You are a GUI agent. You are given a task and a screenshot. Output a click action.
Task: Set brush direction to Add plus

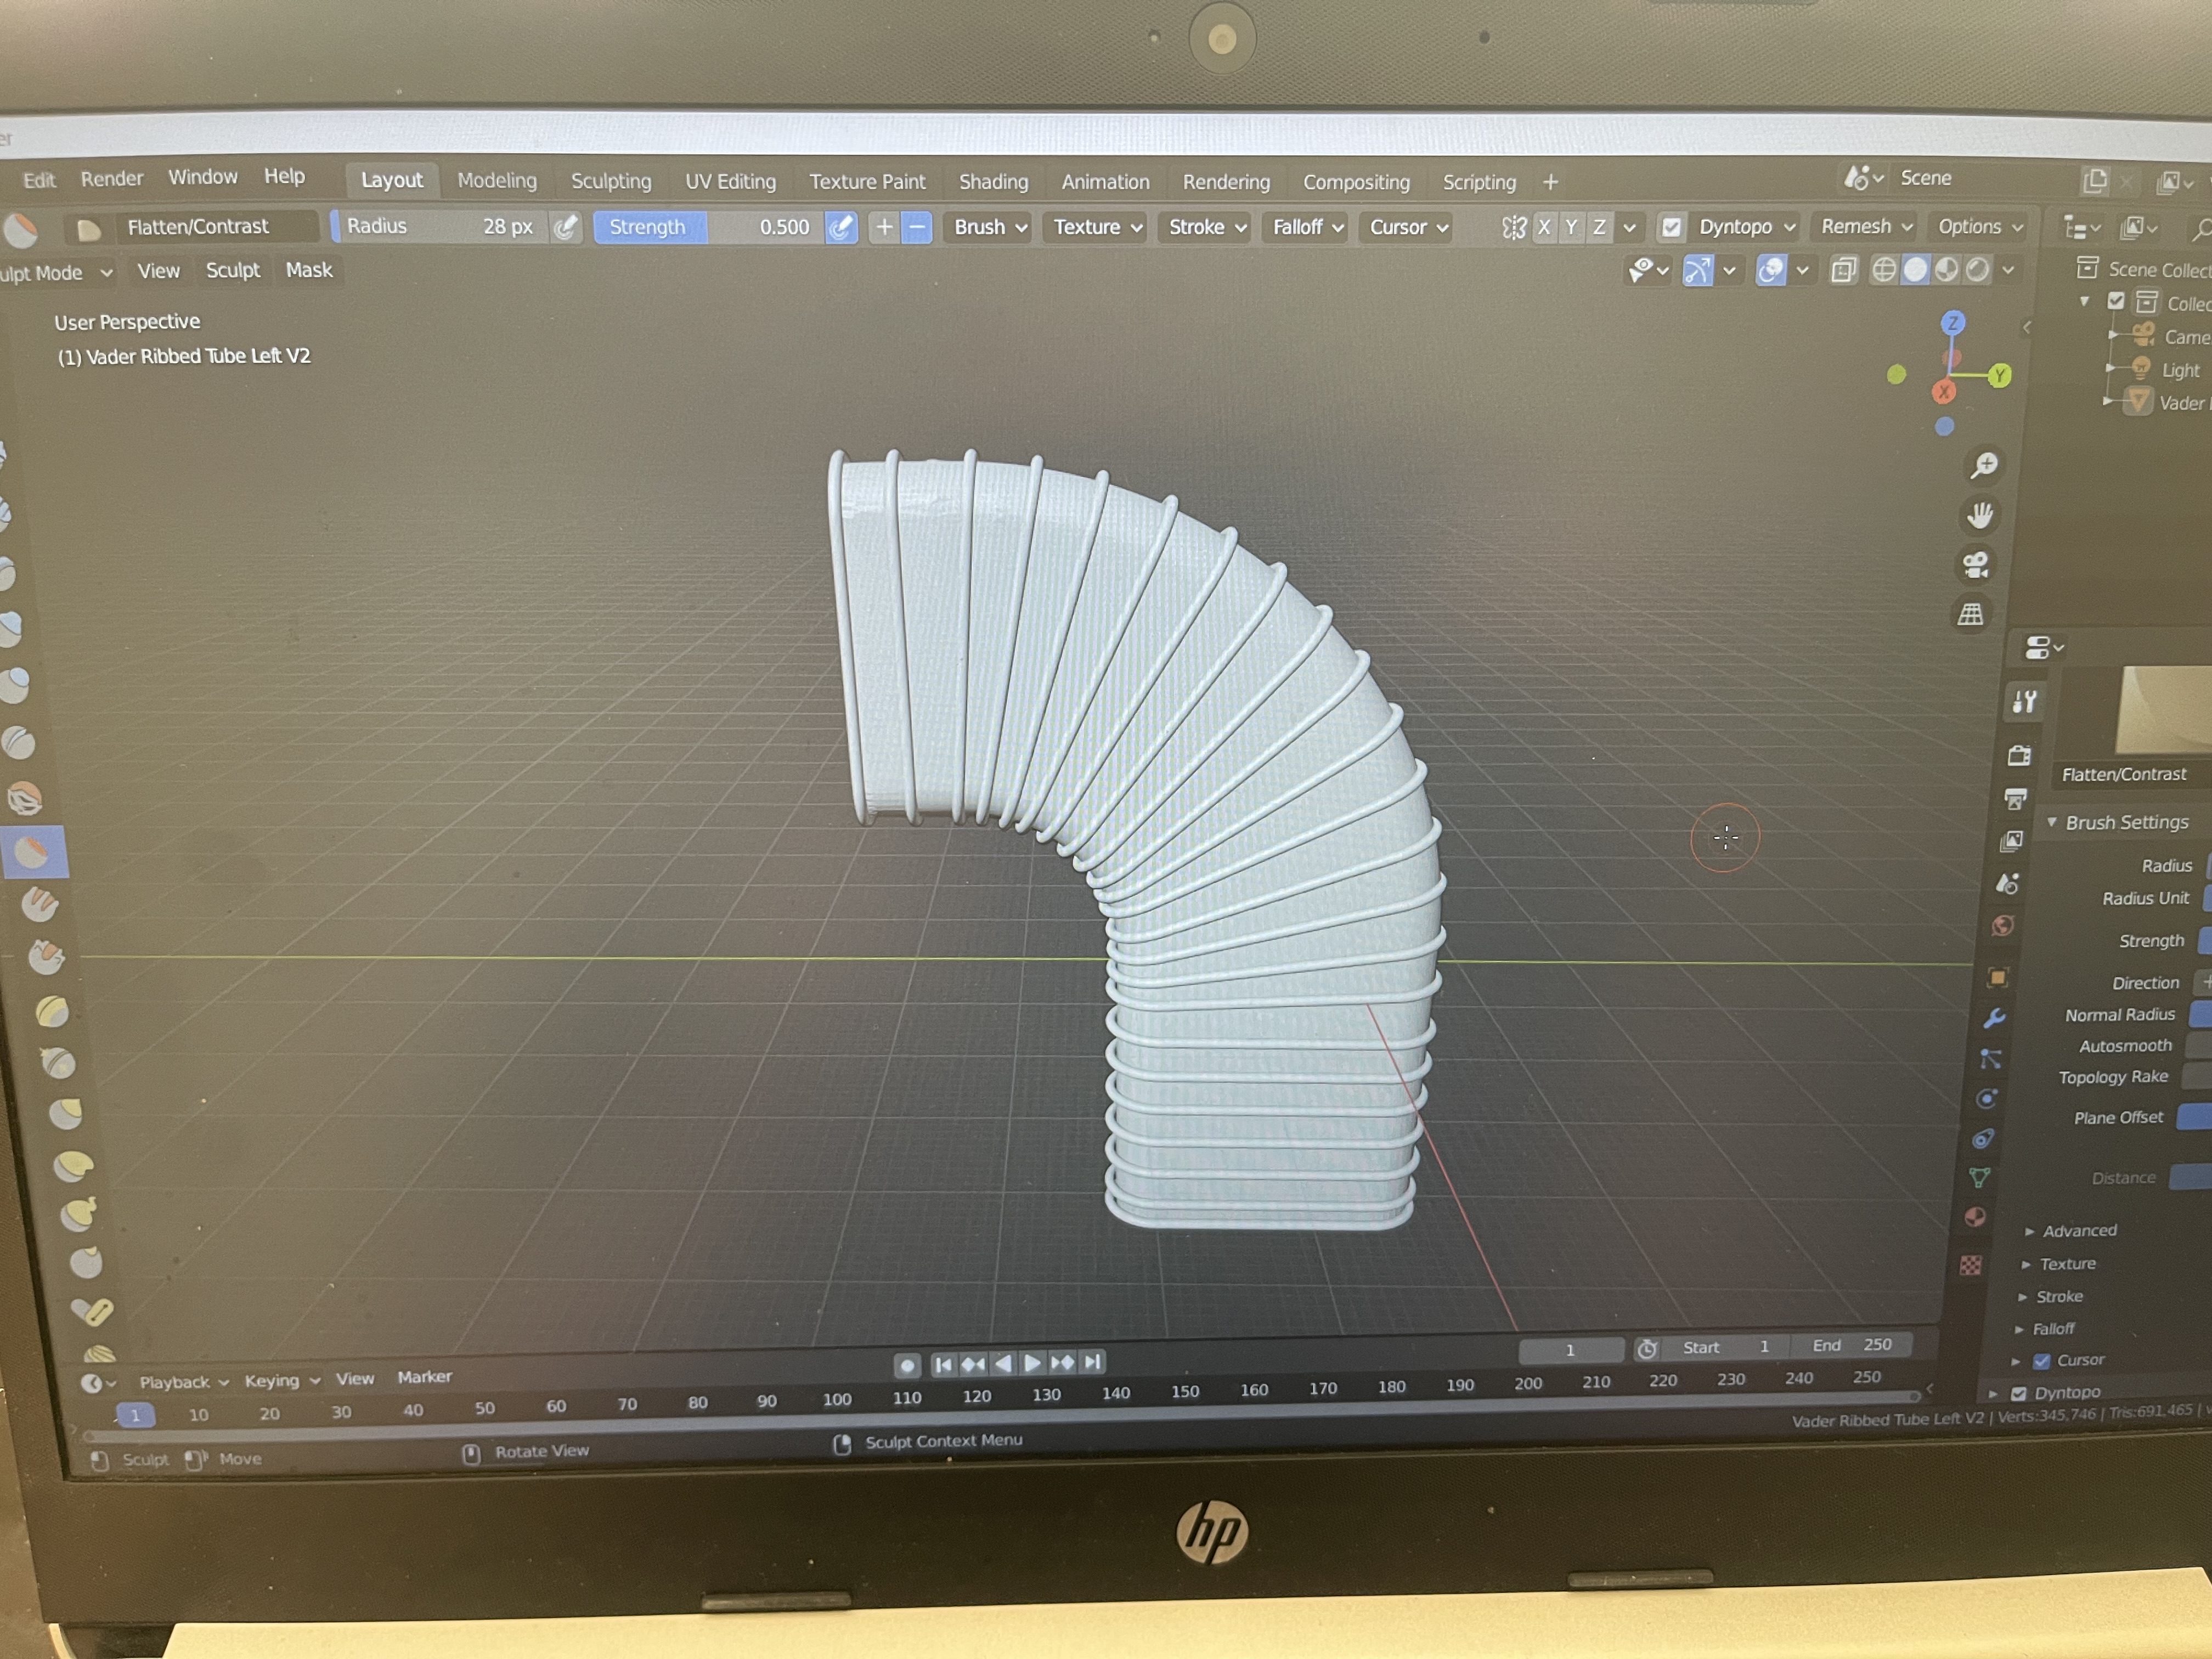tap(884, 227)
